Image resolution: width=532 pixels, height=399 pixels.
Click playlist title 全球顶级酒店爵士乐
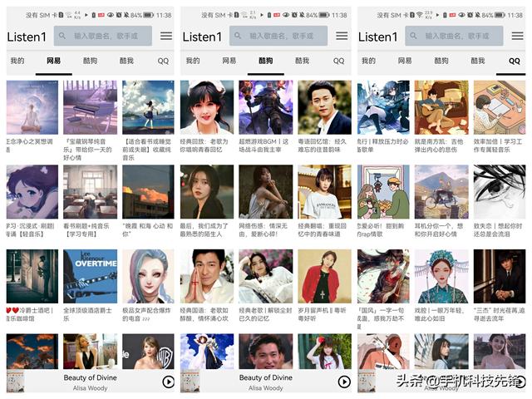coord(87,314)
